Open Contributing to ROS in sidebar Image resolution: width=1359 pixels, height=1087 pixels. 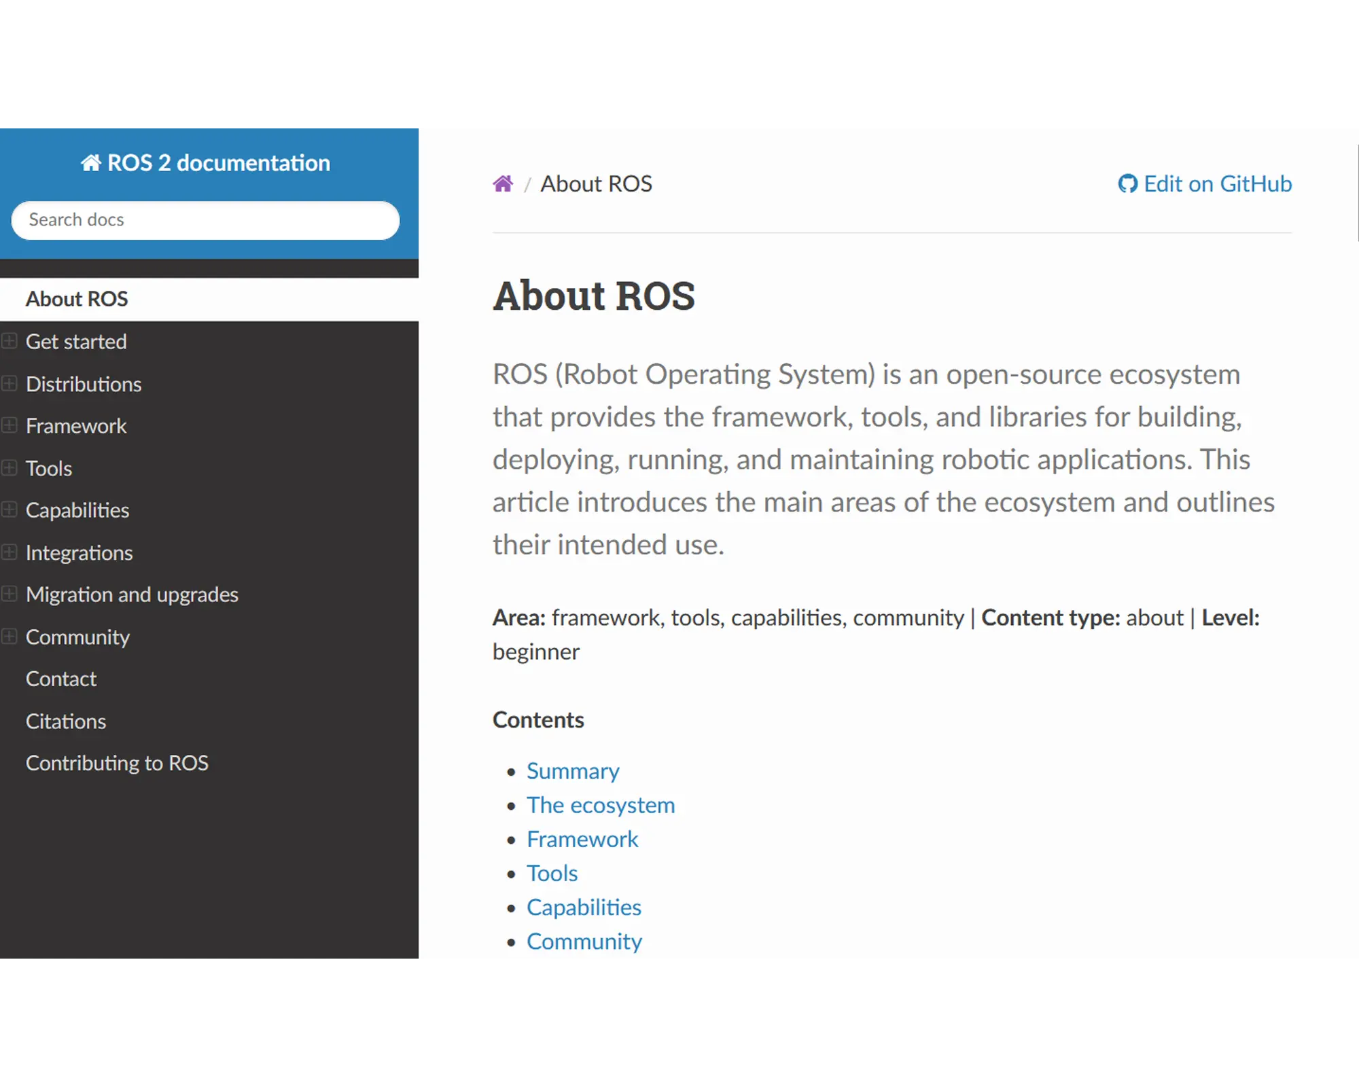click(117, 764)
